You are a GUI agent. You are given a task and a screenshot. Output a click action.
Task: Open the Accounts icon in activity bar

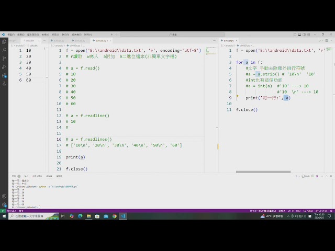click(4, 196)
